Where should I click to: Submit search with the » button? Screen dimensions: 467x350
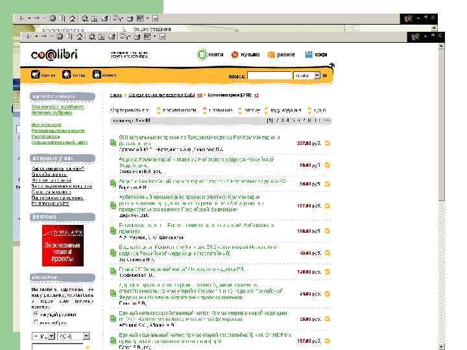(325, 76)
